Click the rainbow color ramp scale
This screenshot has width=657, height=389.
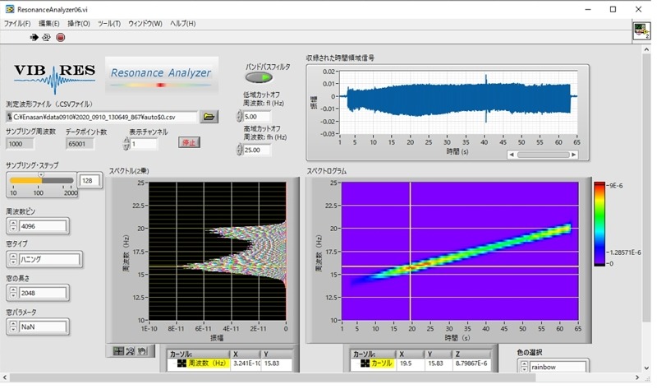pyautogui.click(x=600, y=224)
